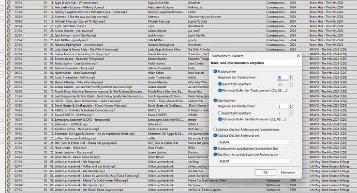Click file icon of Shirin David row
The height and width of the screenshot is (193, 357).
click(9, 157)
